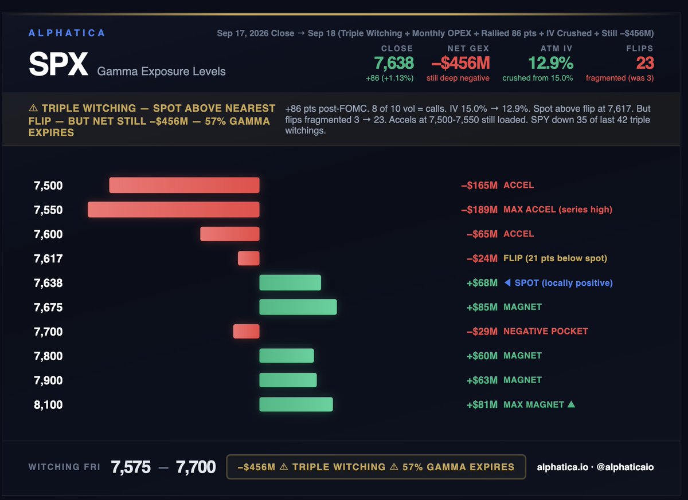Click the 7,550 strike label
The image size is (688, 500).
pos(48,210)
